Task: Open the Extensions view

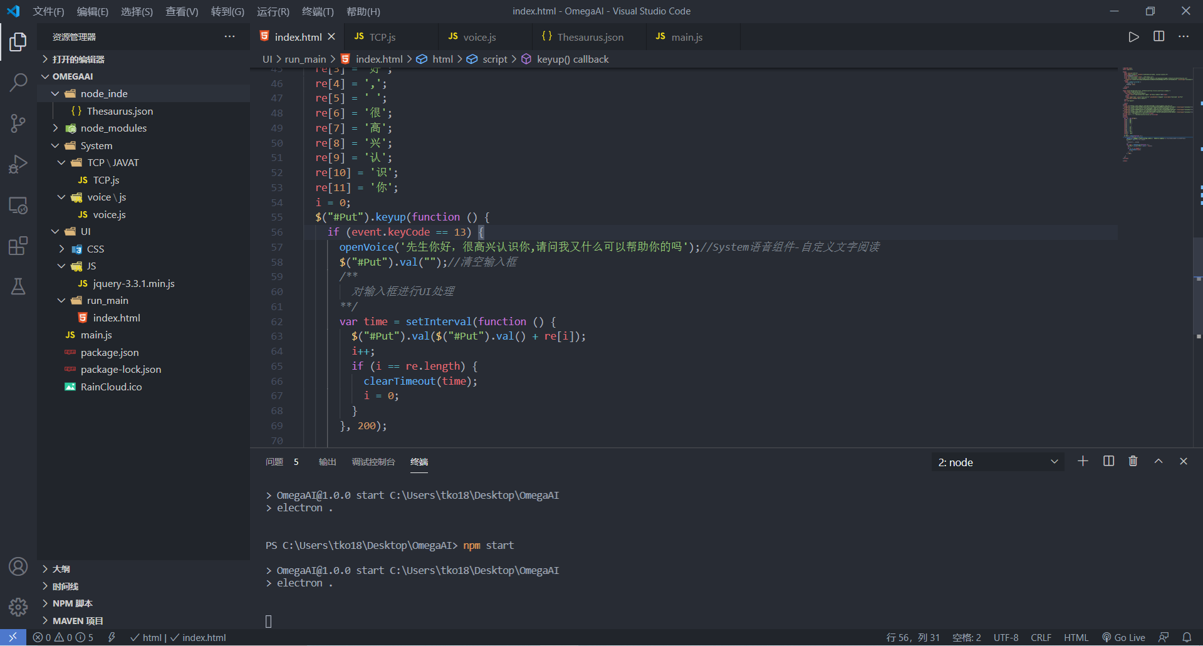Action: pos(18,245)
